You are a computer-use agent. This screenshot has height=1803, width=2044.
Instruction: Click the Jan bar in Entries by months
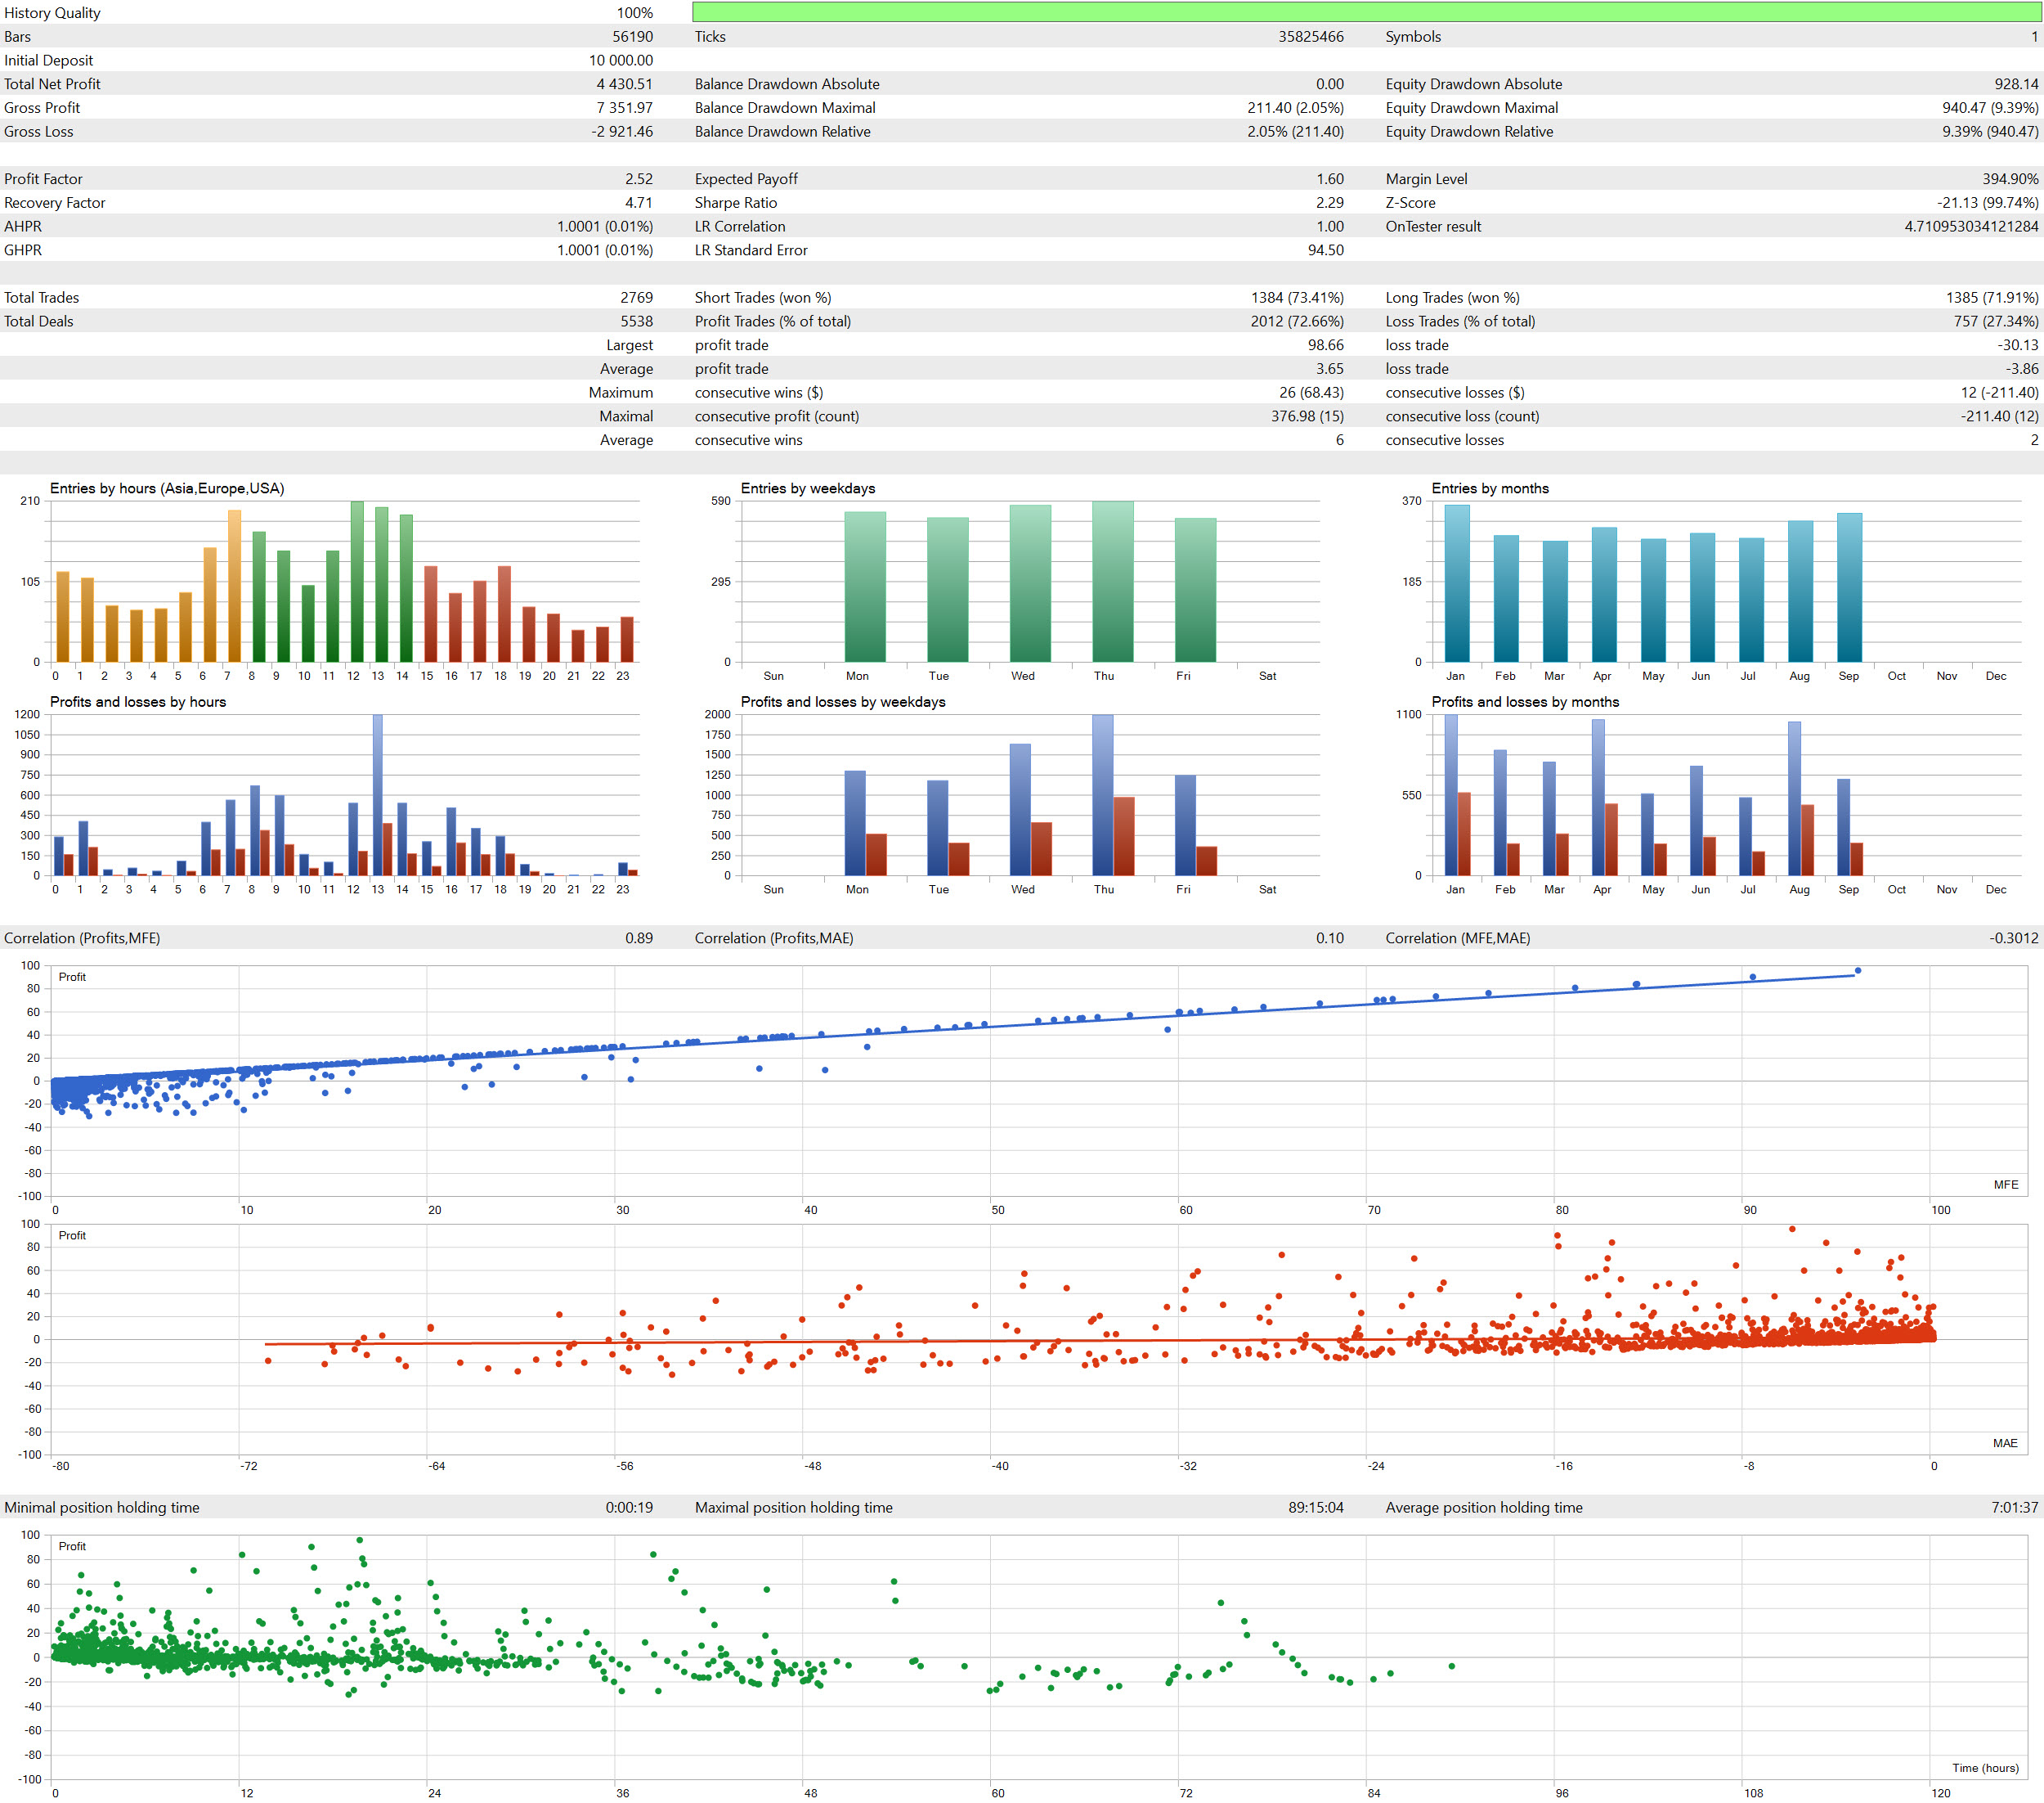1456,583
